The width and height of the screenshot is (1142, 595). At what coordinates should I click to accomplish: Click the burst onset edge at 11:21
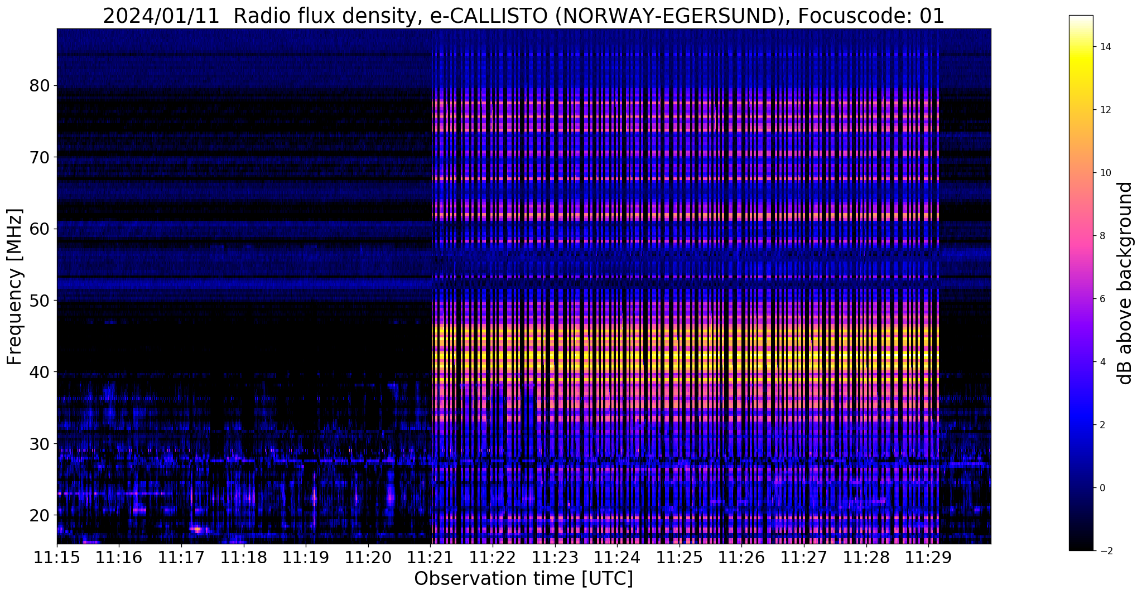(433, 286)
